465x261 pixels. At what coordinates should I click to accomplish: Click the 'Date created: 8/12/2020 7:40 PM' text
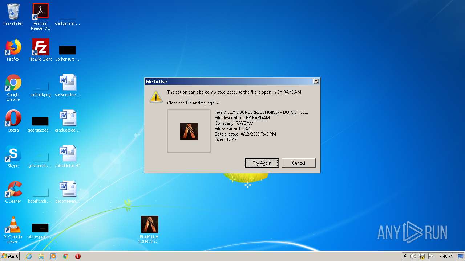click(245, 134)
